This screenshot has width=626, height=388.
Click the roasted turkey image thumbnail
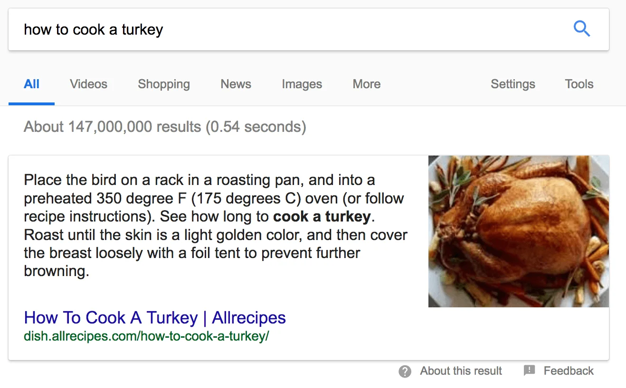pos(519,231)
